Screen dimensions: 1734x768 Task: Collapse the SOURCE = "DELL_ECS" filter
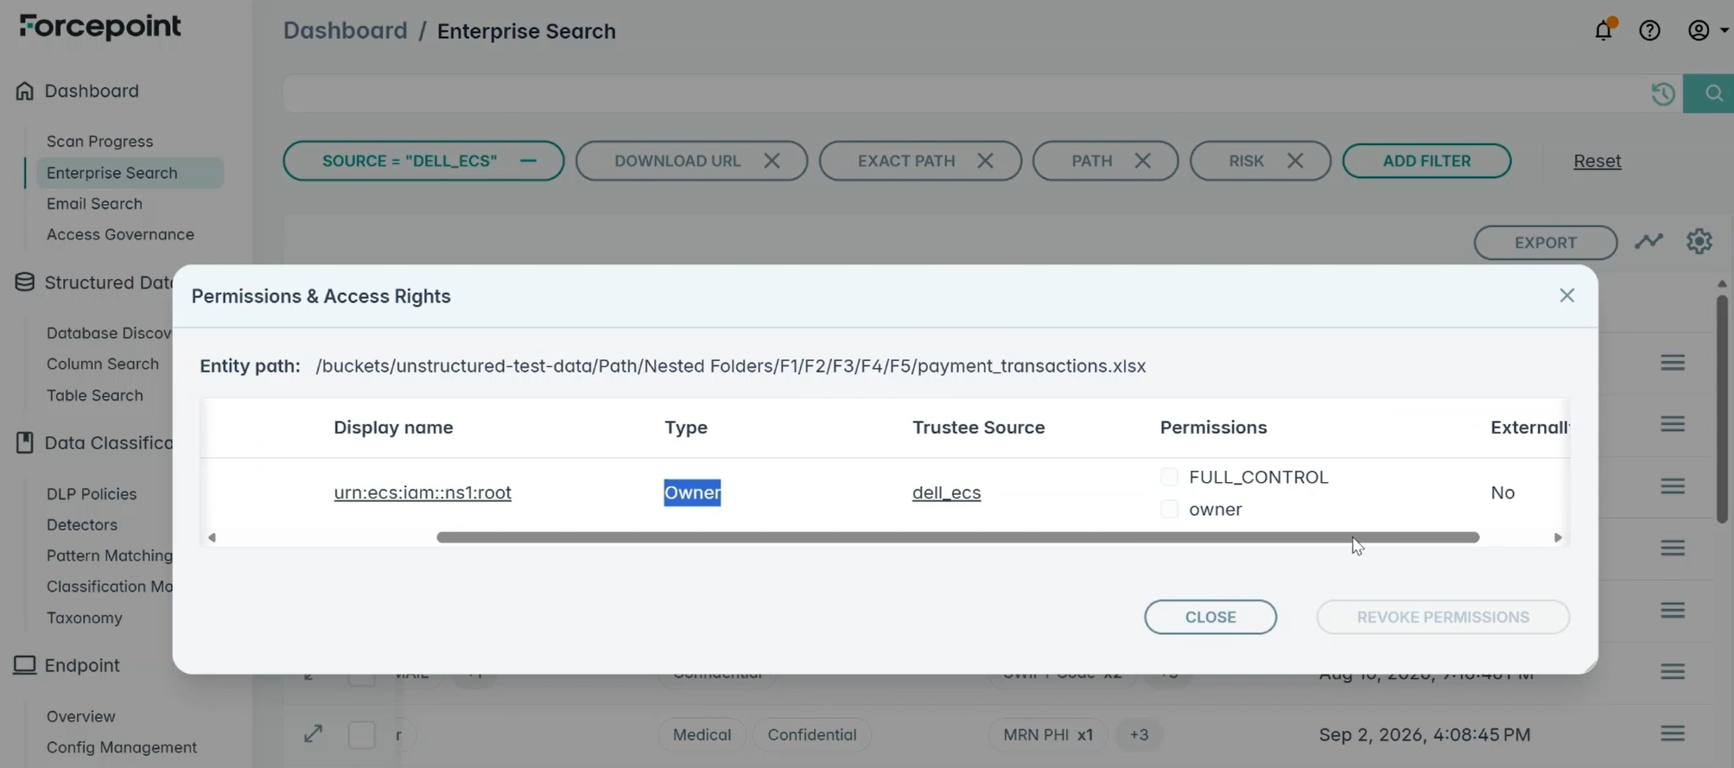coord(528,161)
